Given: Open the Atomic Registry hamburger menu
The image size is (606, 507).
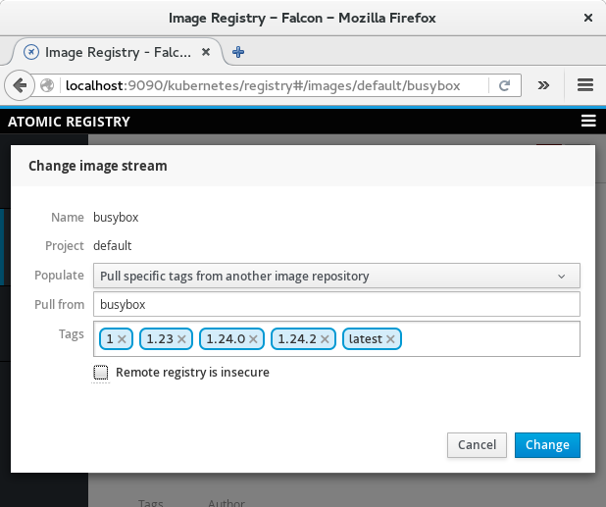Looking at the screenshot, I should tap(588, 122).
